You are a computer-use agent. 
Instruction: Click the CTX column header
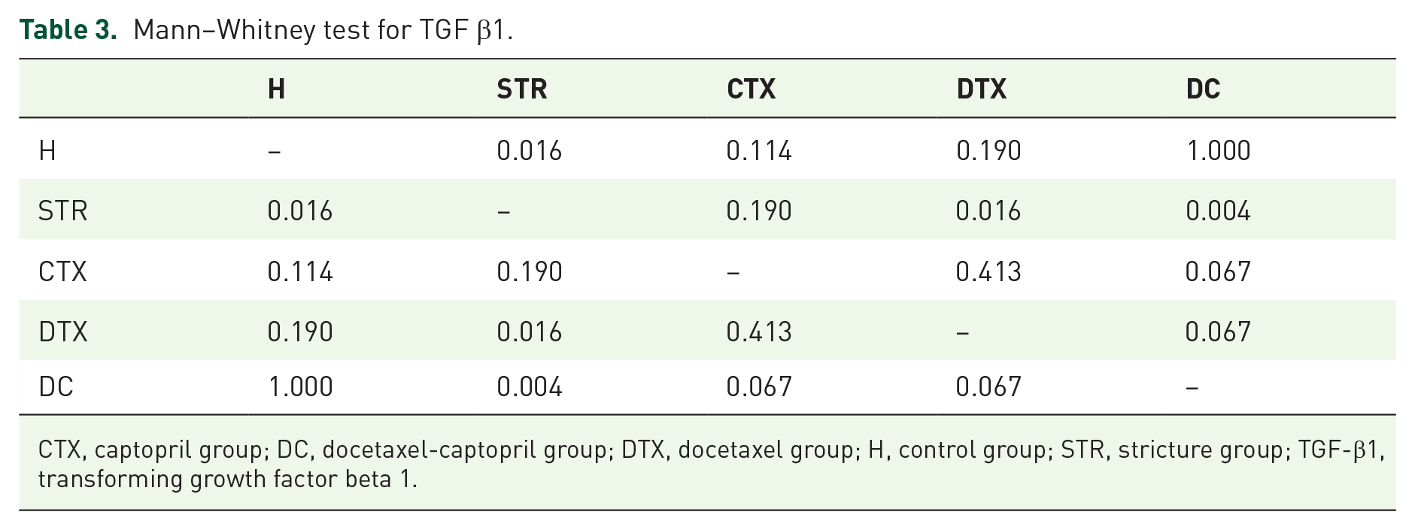751,89
